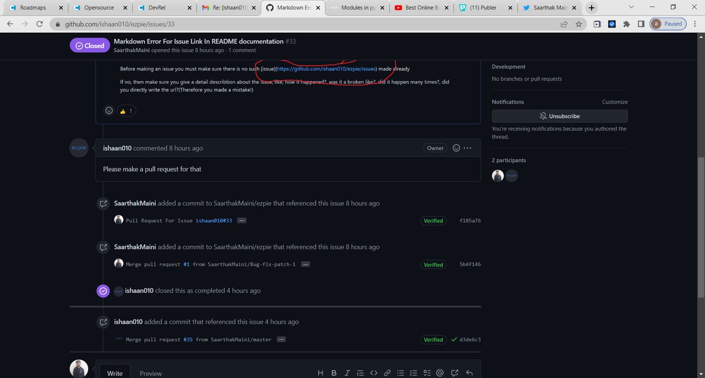
Task: Expand commit message for f185a76
Action: pyautogui.click(x=241, y=220)
